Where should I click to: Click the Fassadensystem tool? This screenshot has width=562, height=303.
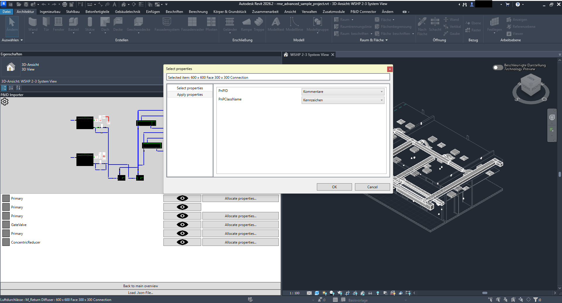tap(166, 25)
